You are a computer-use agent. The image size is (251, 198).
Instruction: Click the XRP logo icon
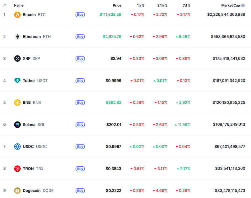coord(18,59)
